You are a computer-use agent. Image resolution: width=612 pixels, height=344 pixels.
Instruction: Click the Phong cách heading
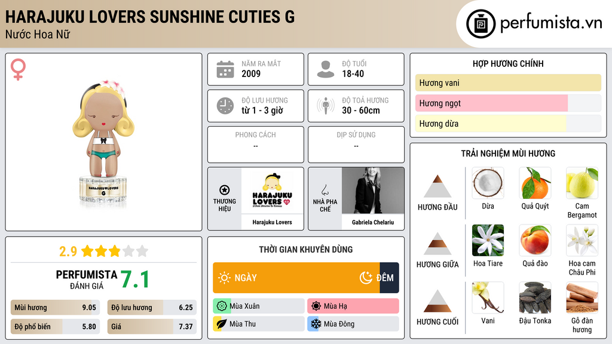click(255, 135)
